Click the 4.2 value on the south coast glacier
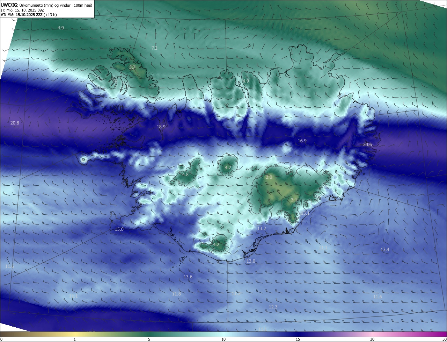This screenshot has width=447, height=342. [x=216, y=244]
